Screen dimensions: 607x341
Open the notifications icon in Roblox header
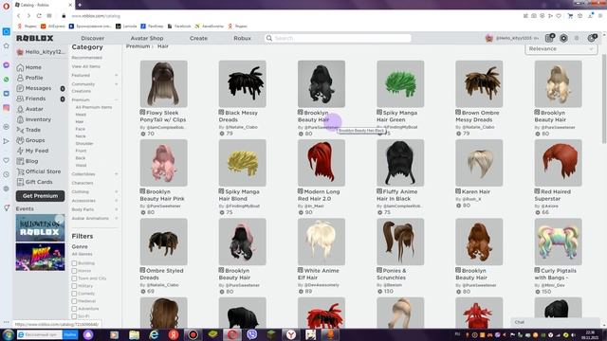[x=549, y=38]
